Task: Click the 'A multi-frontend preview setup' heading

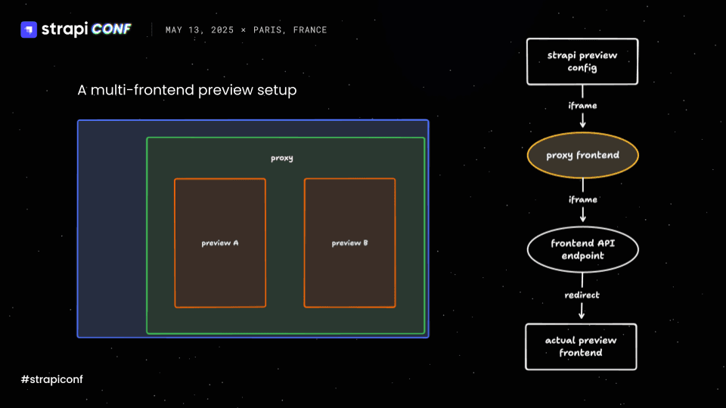Action: 187,90
